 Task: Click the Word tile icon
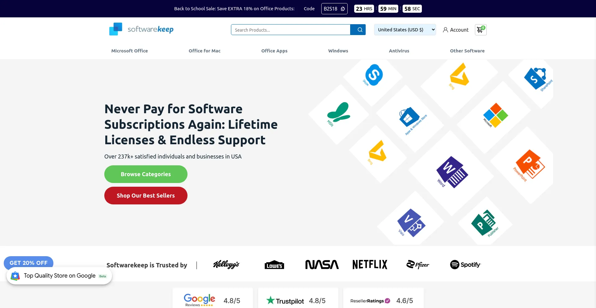pos(452,172)
